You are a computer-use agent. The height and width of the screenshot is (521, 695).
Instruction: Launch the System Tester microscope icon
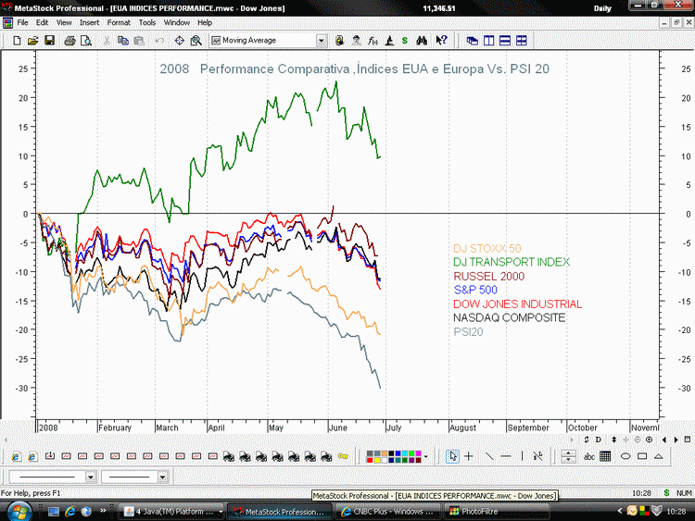pos(389,41)
